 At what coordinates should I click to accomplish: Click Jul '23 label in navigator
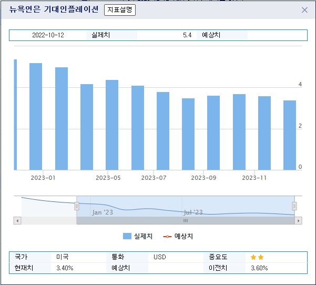(x=193, y=212)
